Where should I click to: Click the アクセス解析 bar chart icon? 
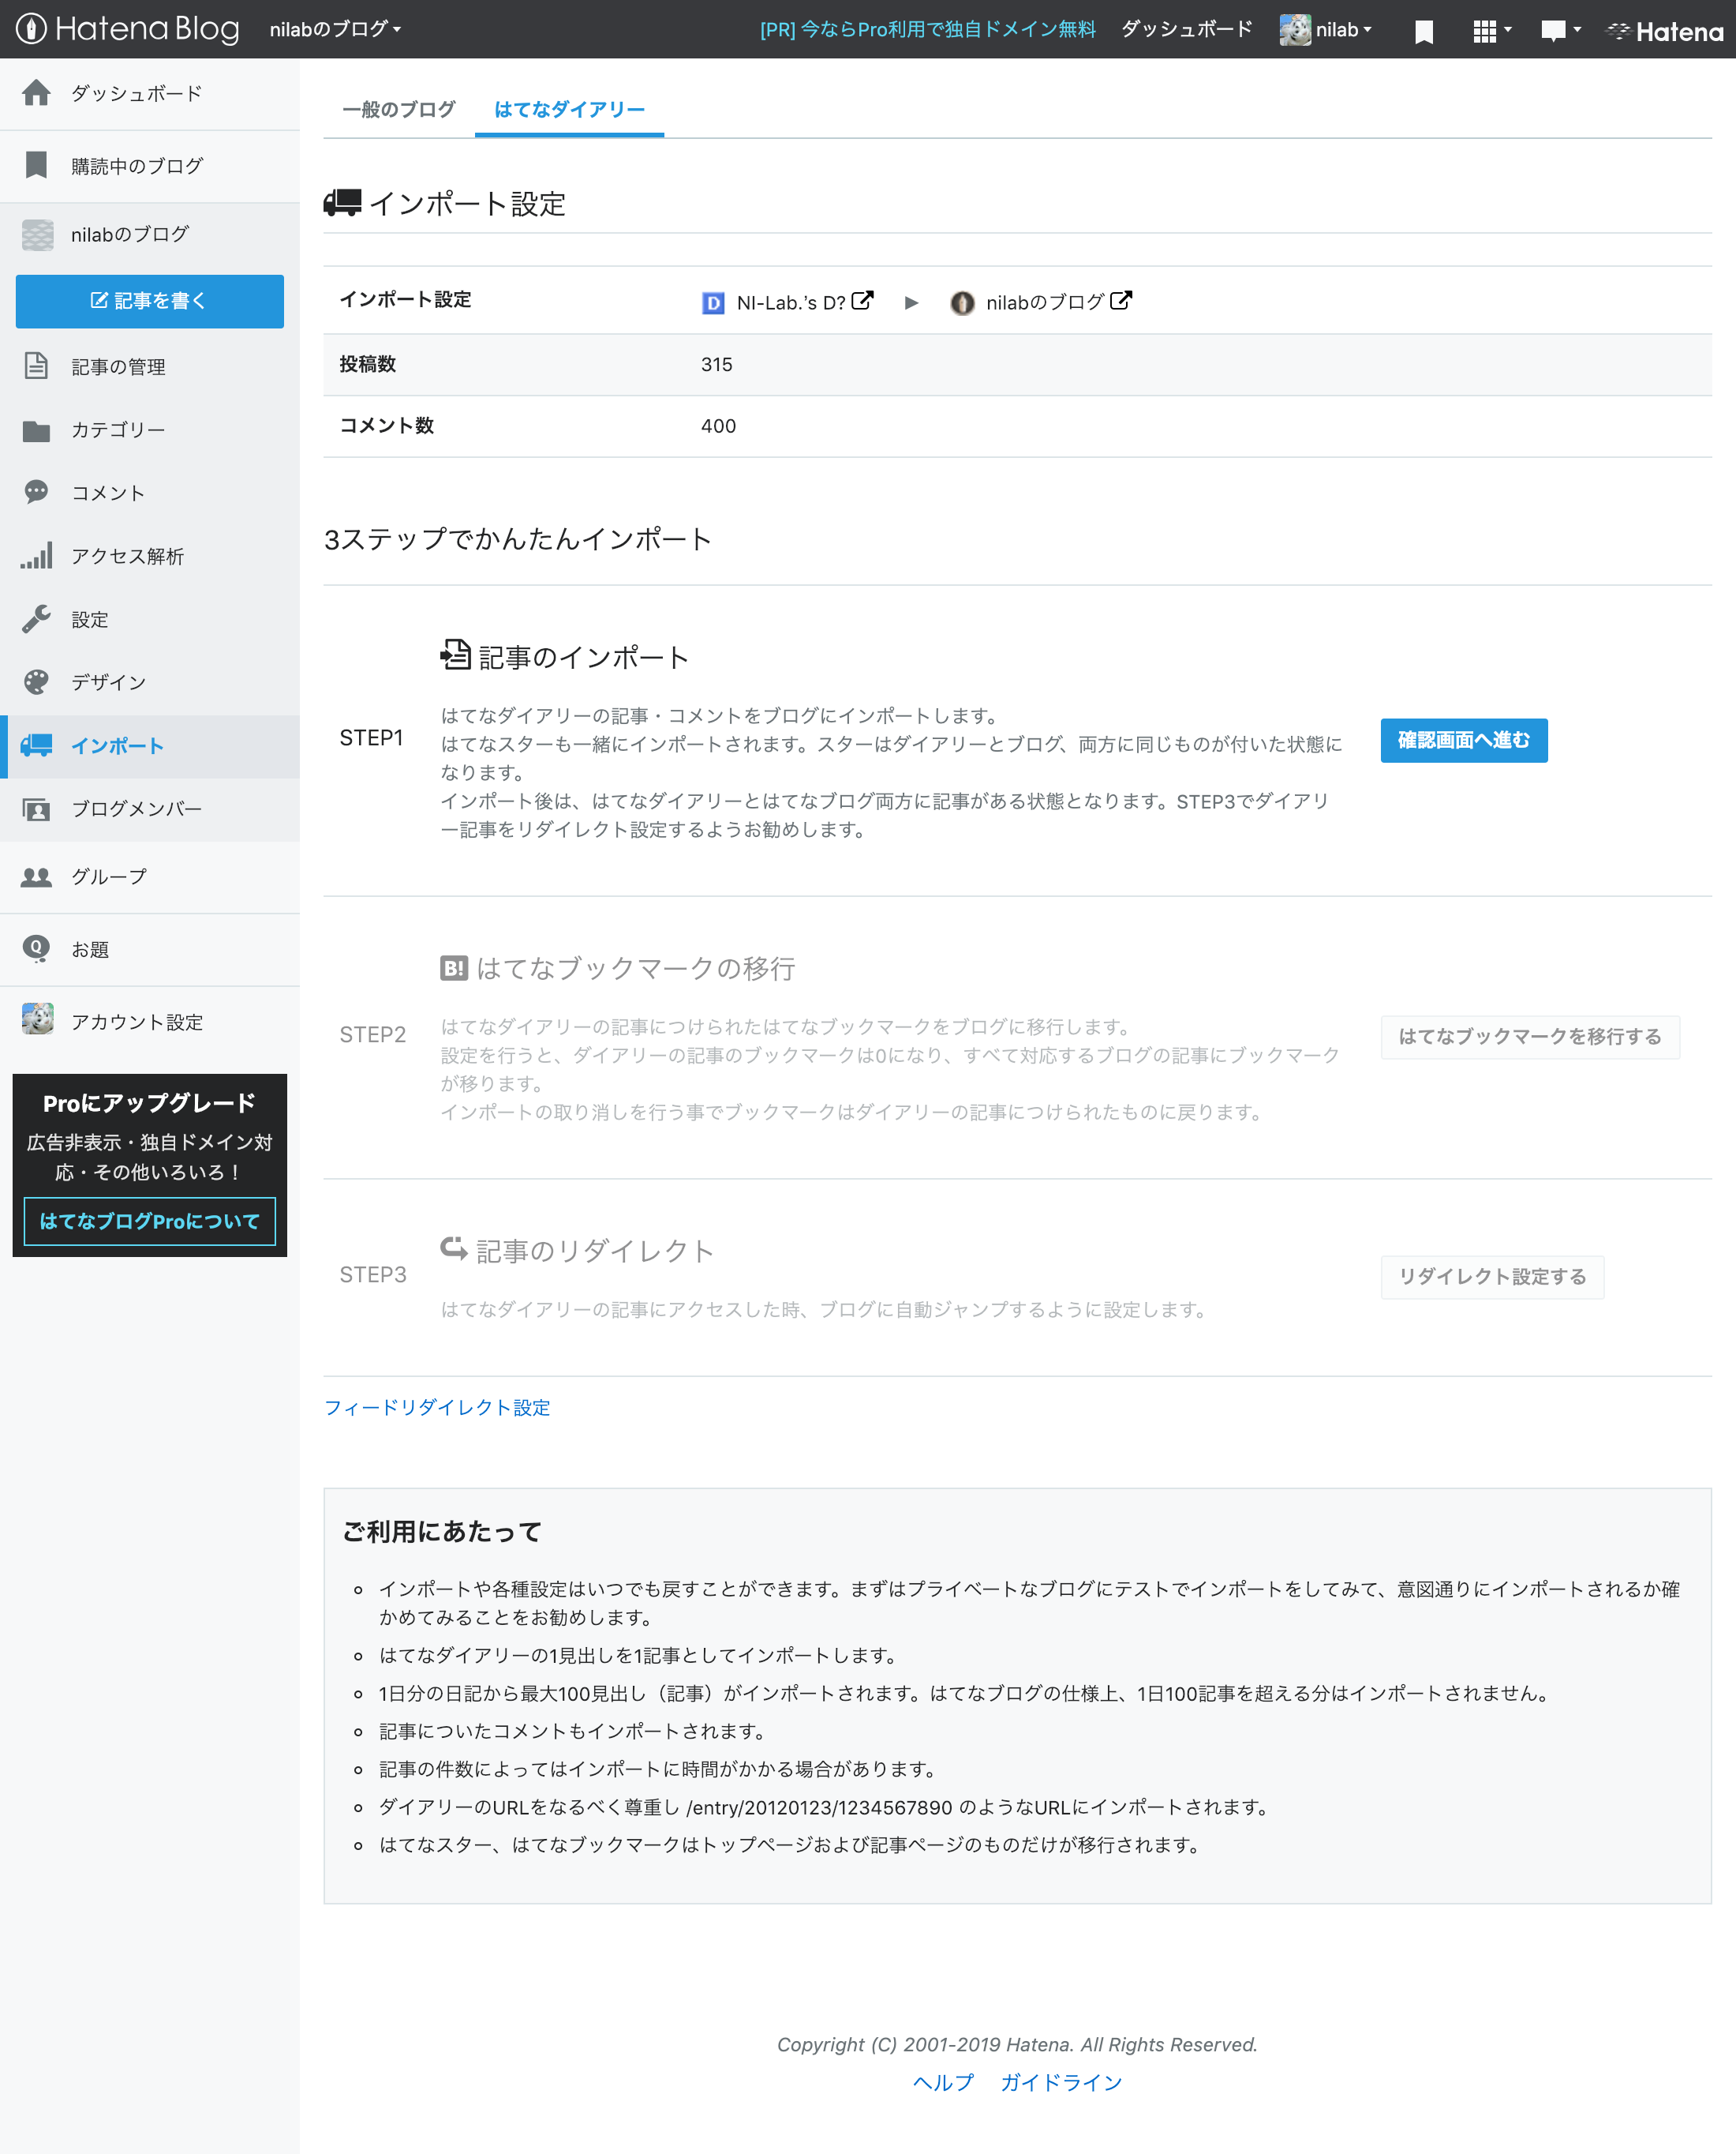click(37, 555)
